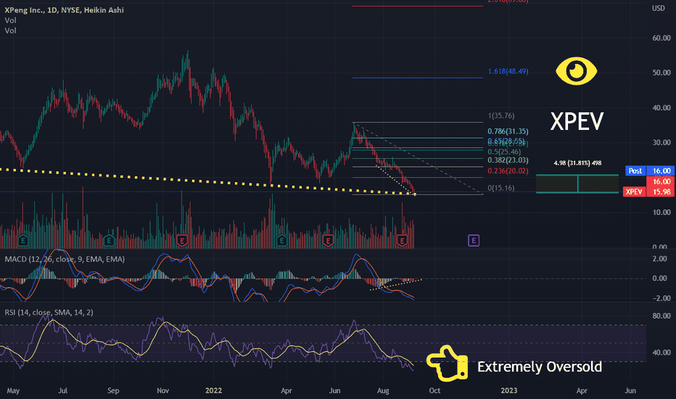Click the 2022 label on the time axis
This screenshot has width=676, height=399.
213,390
